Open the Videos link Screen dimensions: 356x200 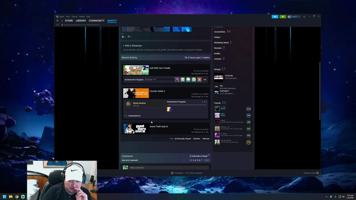(x=217, y=37)
